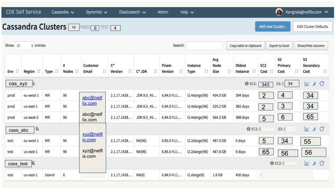This screenshot has height=190, width=335.
Task: Click the CDE Self Service brand link
Action: click(x=24, y=12)
